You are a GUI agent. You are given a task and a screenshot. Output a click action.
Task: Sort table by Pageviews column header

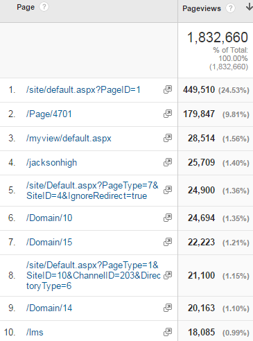tap(202, 8)
